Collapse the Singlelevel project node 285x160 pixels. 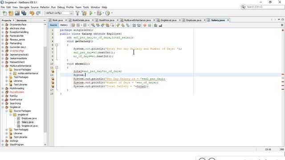pos(3,107)
